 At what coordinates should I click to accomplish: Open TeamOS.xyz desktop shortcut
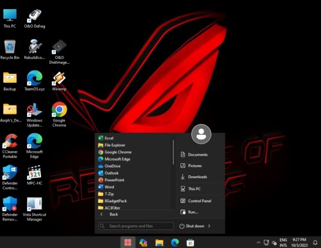pyautogui.click(x=35, y=81)
